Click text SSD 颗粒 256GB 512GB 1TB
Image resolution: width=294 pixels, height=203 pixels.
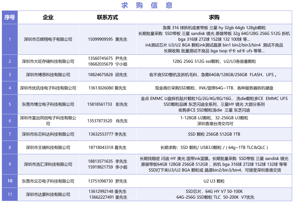[x=214, y=134]
